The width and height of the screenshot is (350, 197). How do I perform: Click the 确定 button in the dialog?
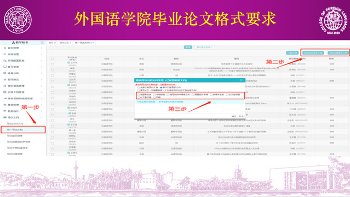pyautogui.click(x=234, y=116)
